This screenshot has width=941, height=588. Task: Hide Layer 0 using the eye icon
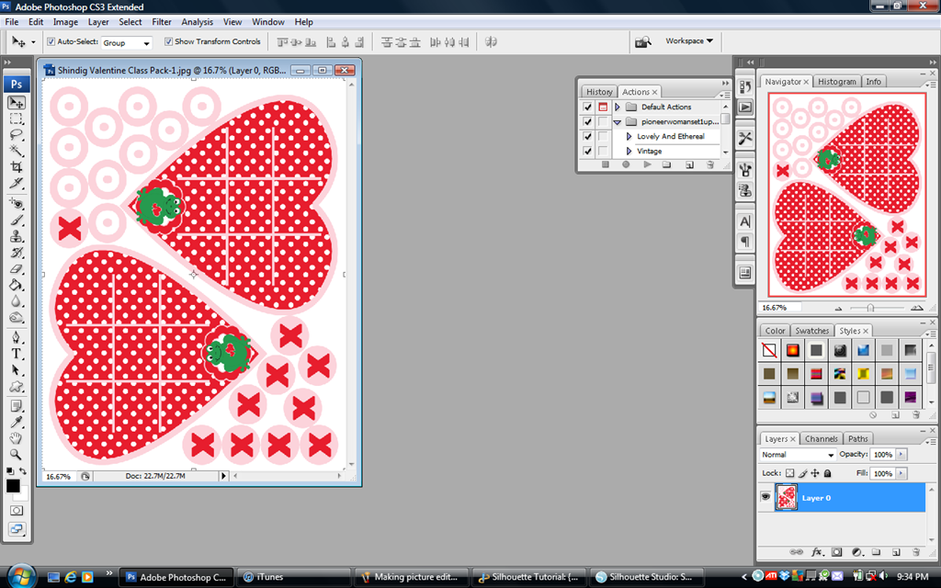[765, 497]
